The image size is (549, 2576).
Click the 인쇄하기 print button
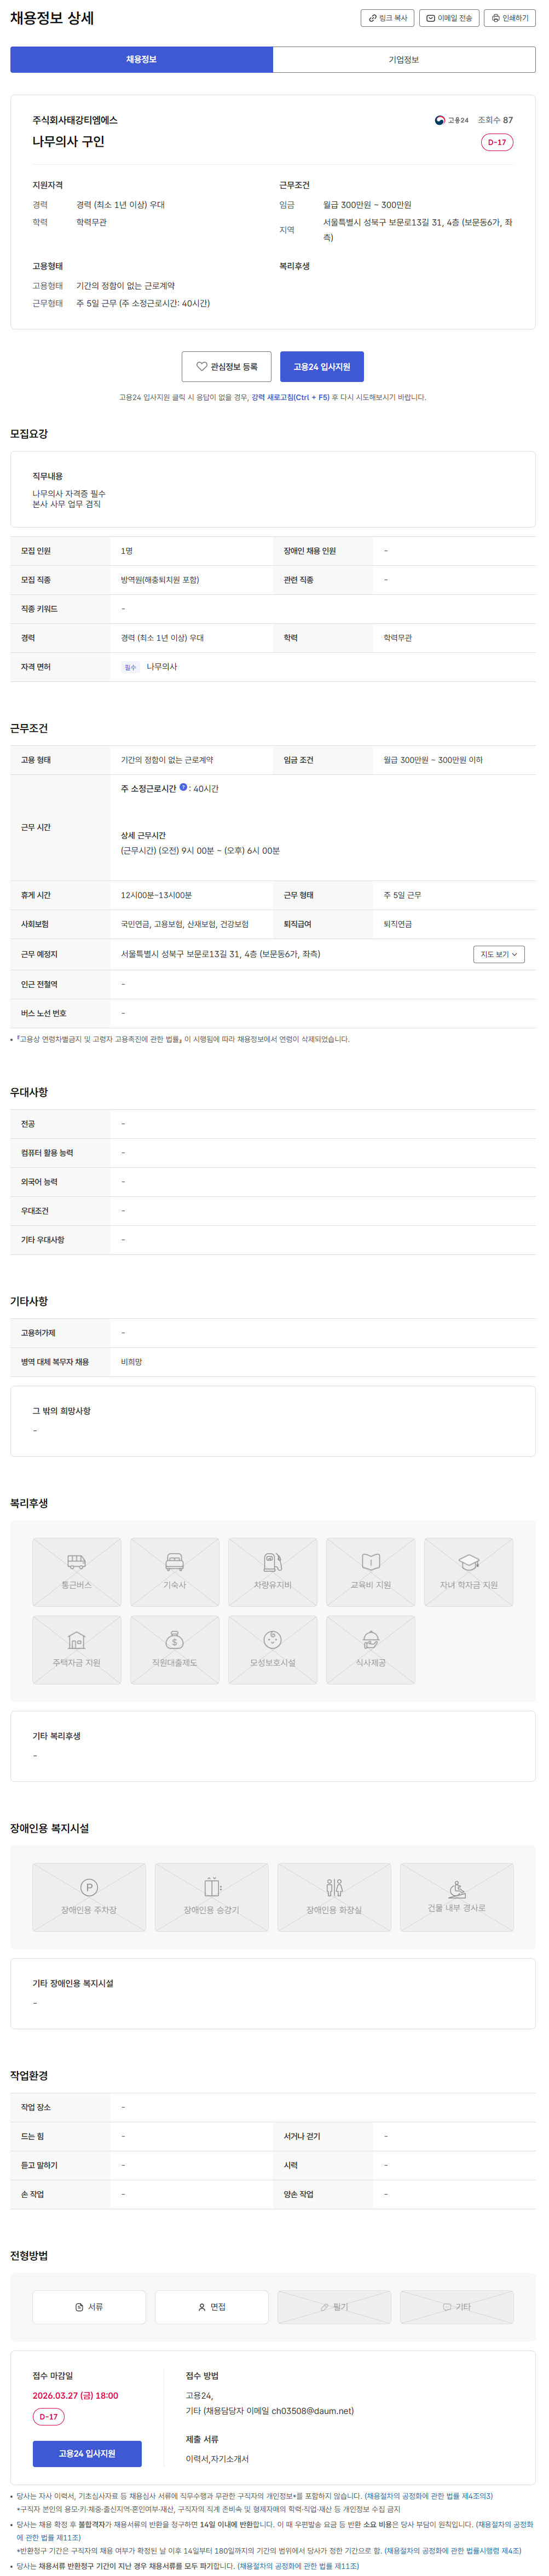tap(509, 18)
